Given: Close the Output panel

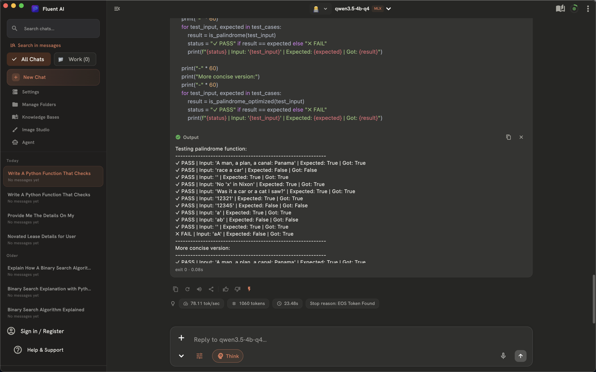Looking at the screenshot, I should tap(521, 137).
